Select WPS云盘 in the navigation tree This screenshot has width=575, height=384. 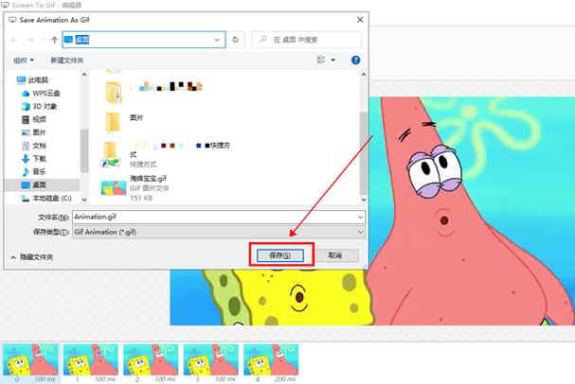(x=41, y=94)
